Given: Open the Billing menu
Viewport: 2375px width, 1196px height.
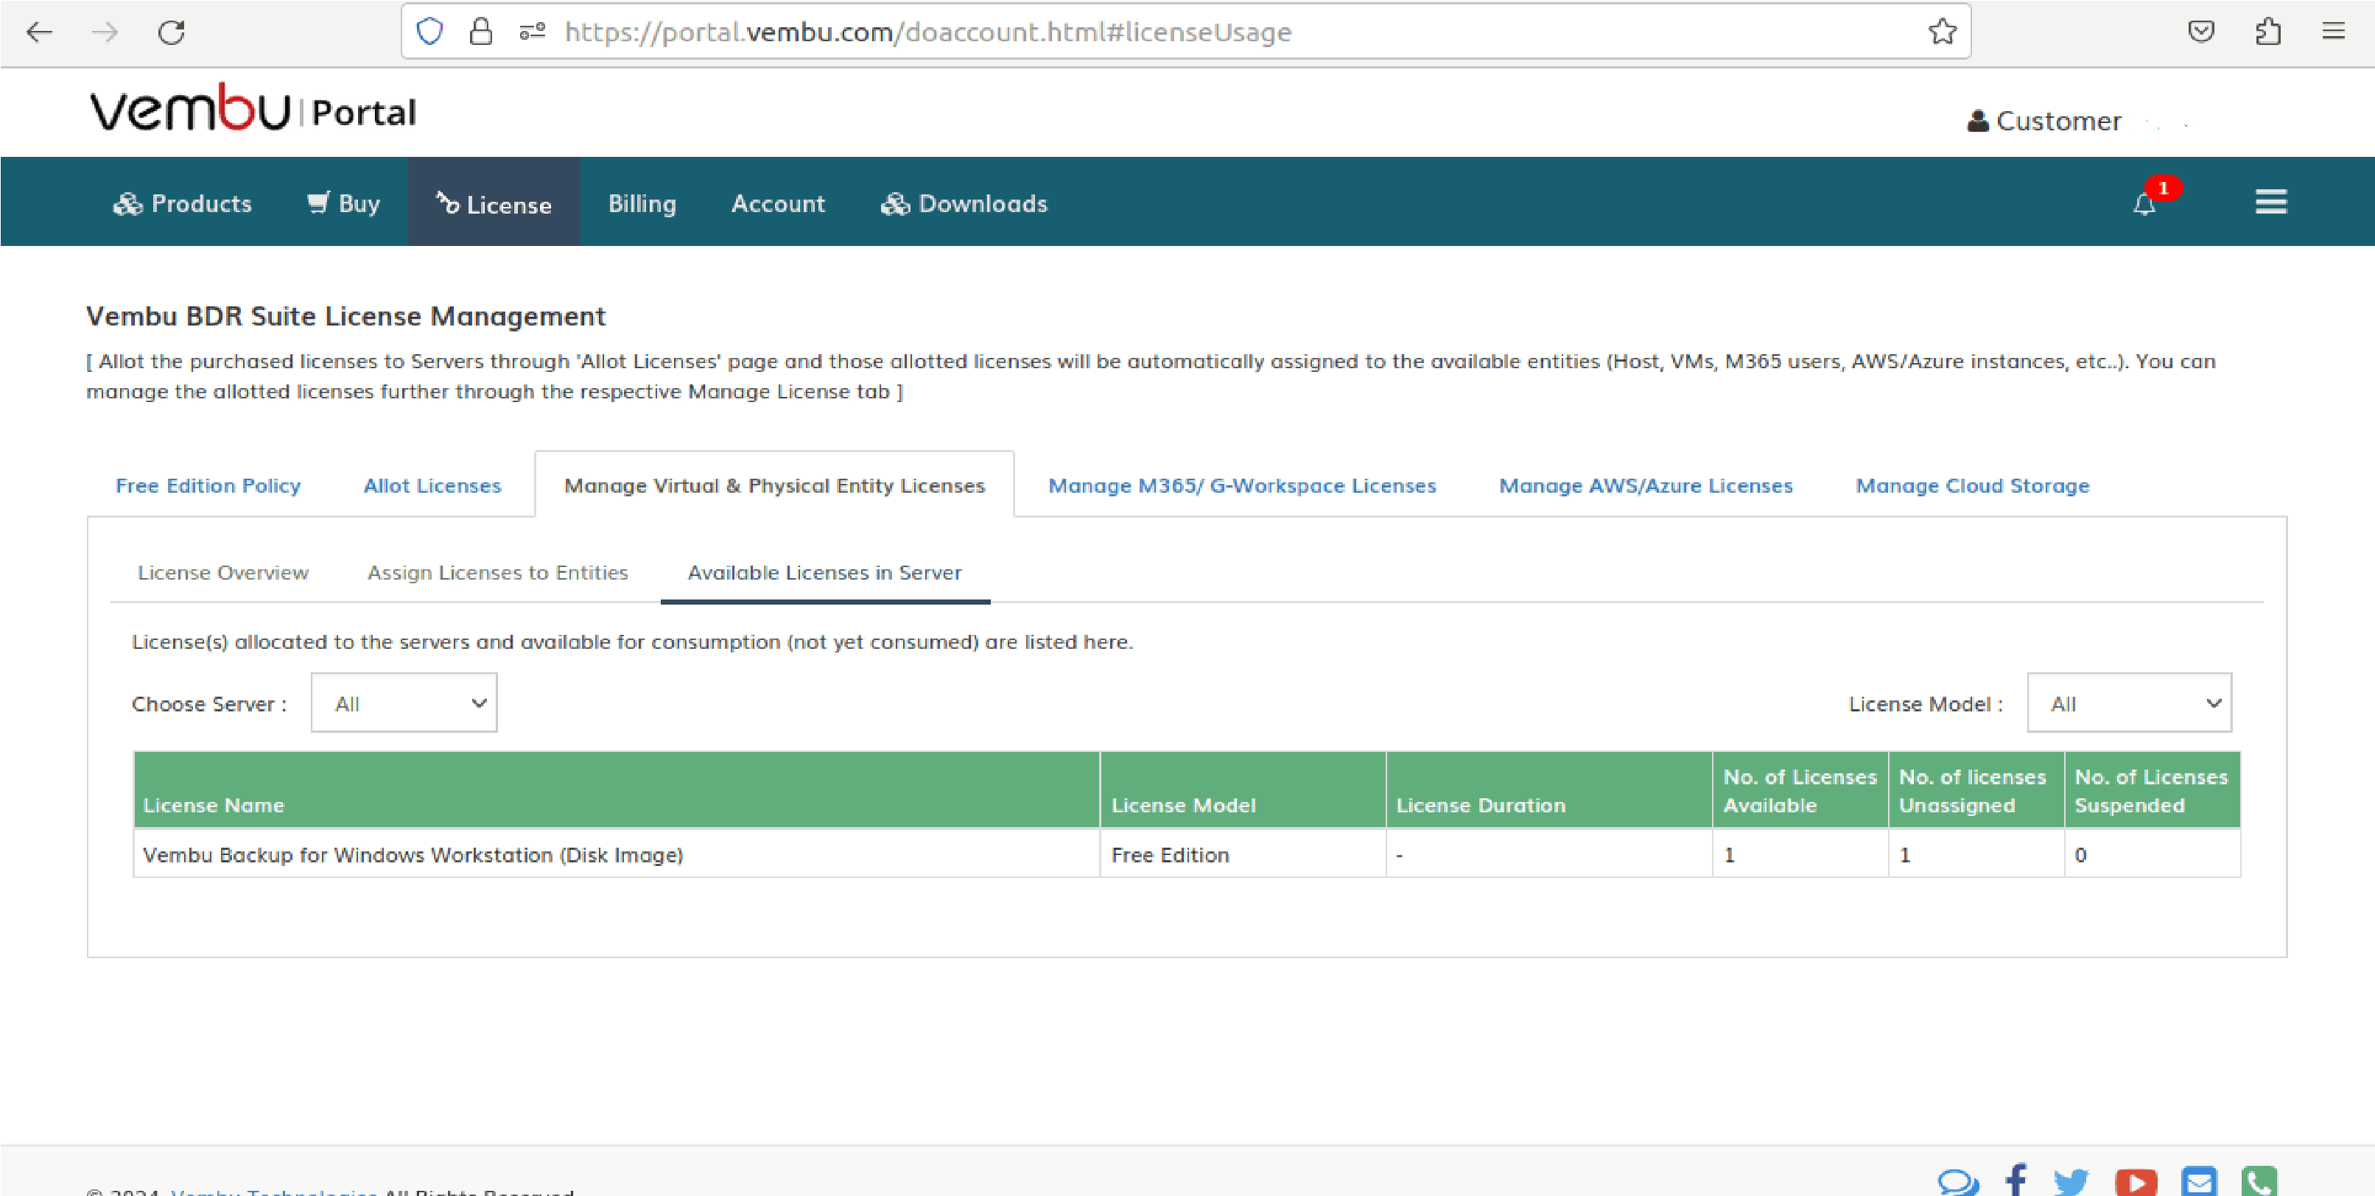Looking at the screenshot, I should [642, 204].
